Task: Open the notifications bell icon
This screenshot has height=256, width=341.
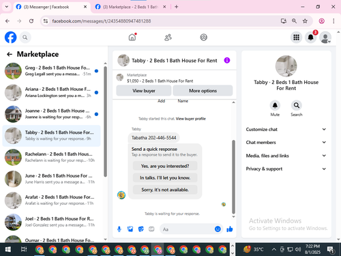Action: [x=311, y=38]
